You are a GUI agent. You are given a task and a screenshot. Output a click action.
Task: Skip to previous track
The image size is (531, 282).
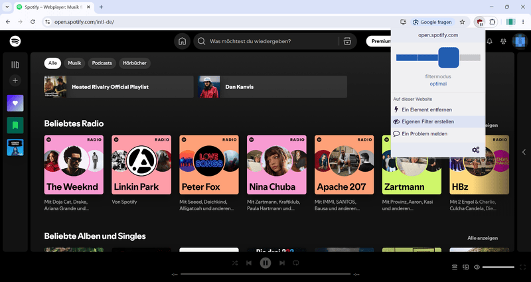tap(249, 263)
